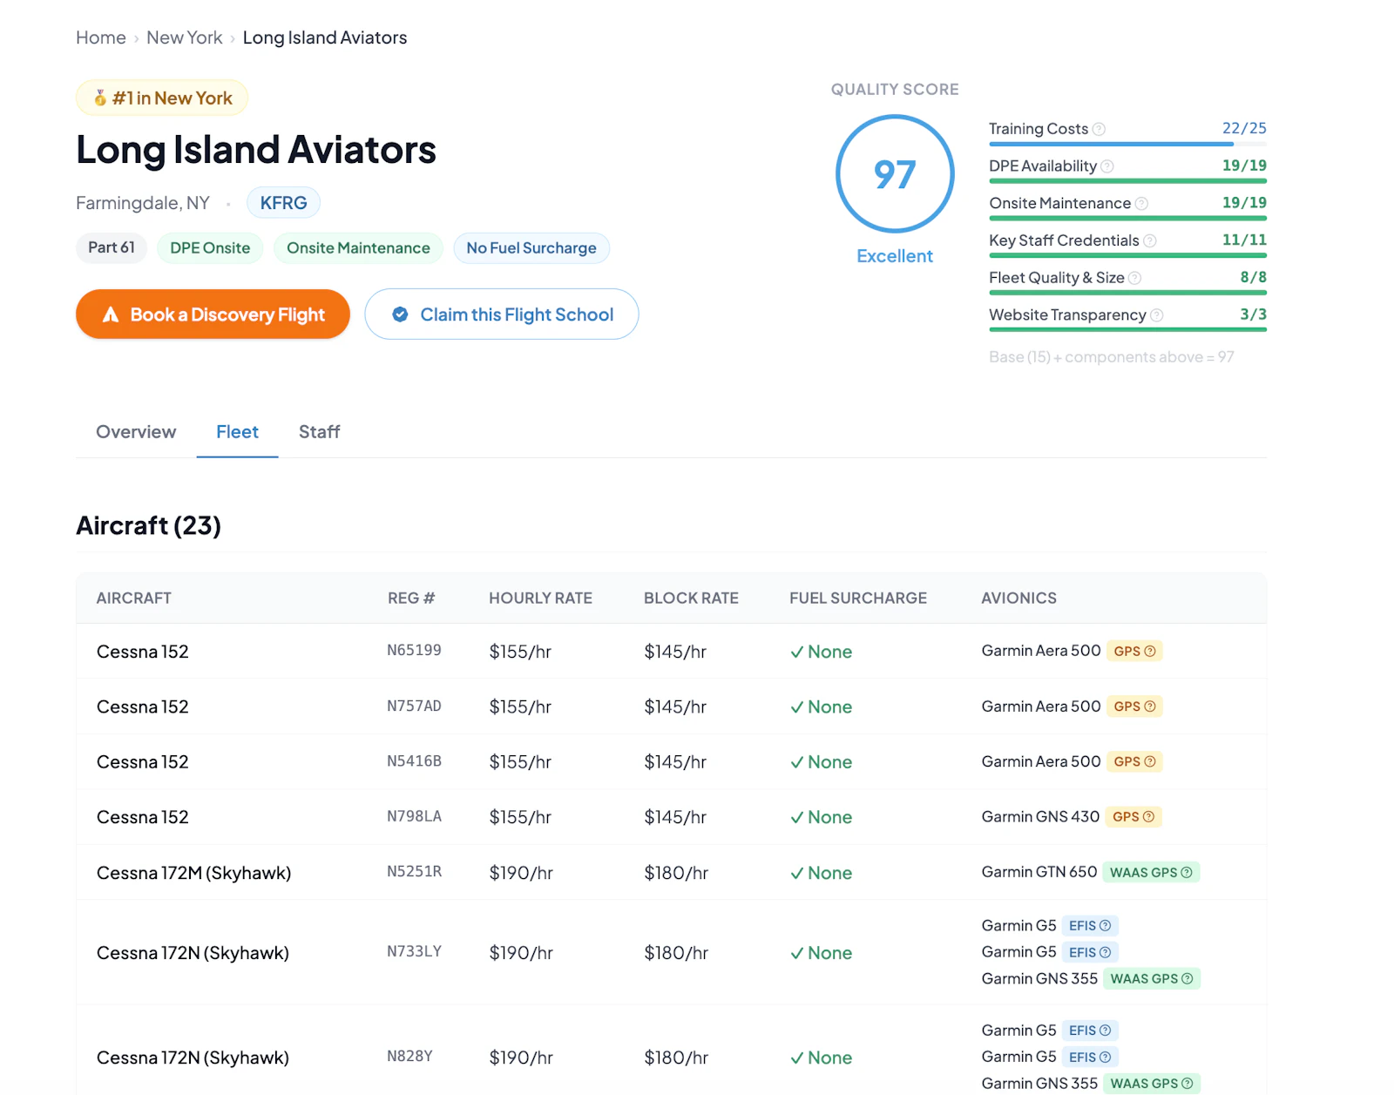
Task: Select the Fleet tab
Action: 237,432
